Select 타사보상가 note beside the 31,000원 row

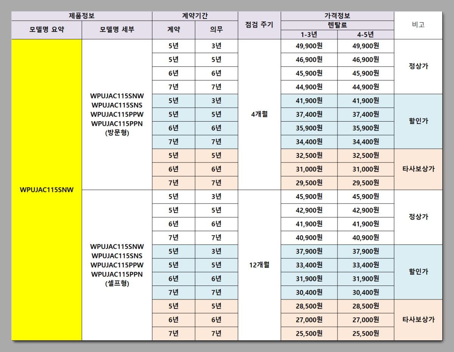point(418,169)
